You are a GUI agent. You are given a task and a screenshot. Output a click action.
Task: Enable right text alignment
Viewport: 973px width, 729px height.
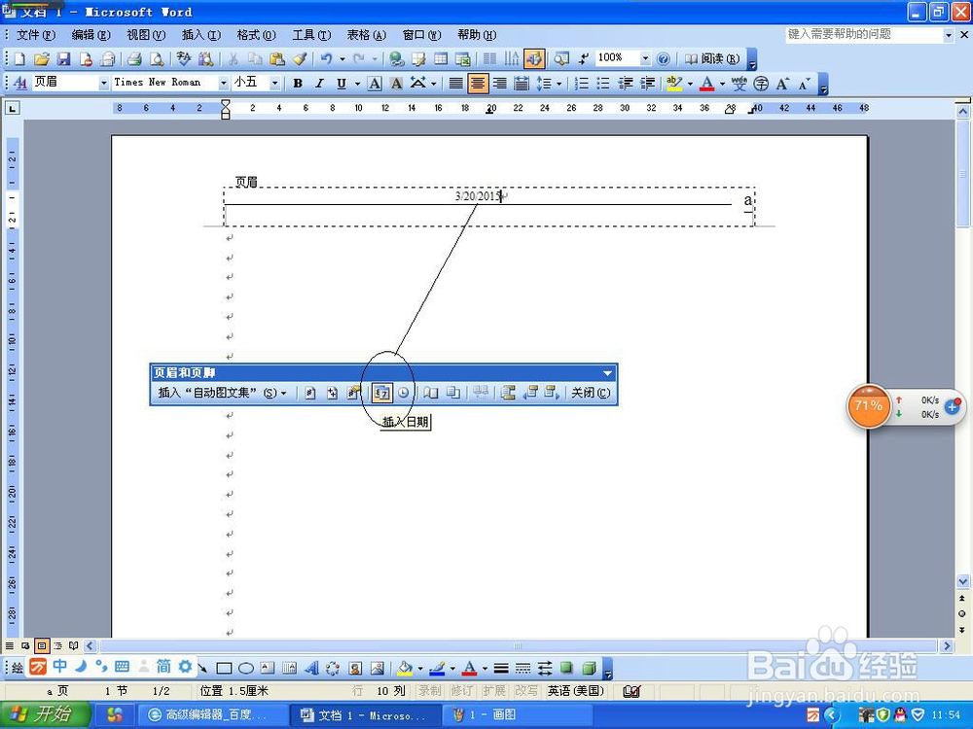(x=499, y=83)
